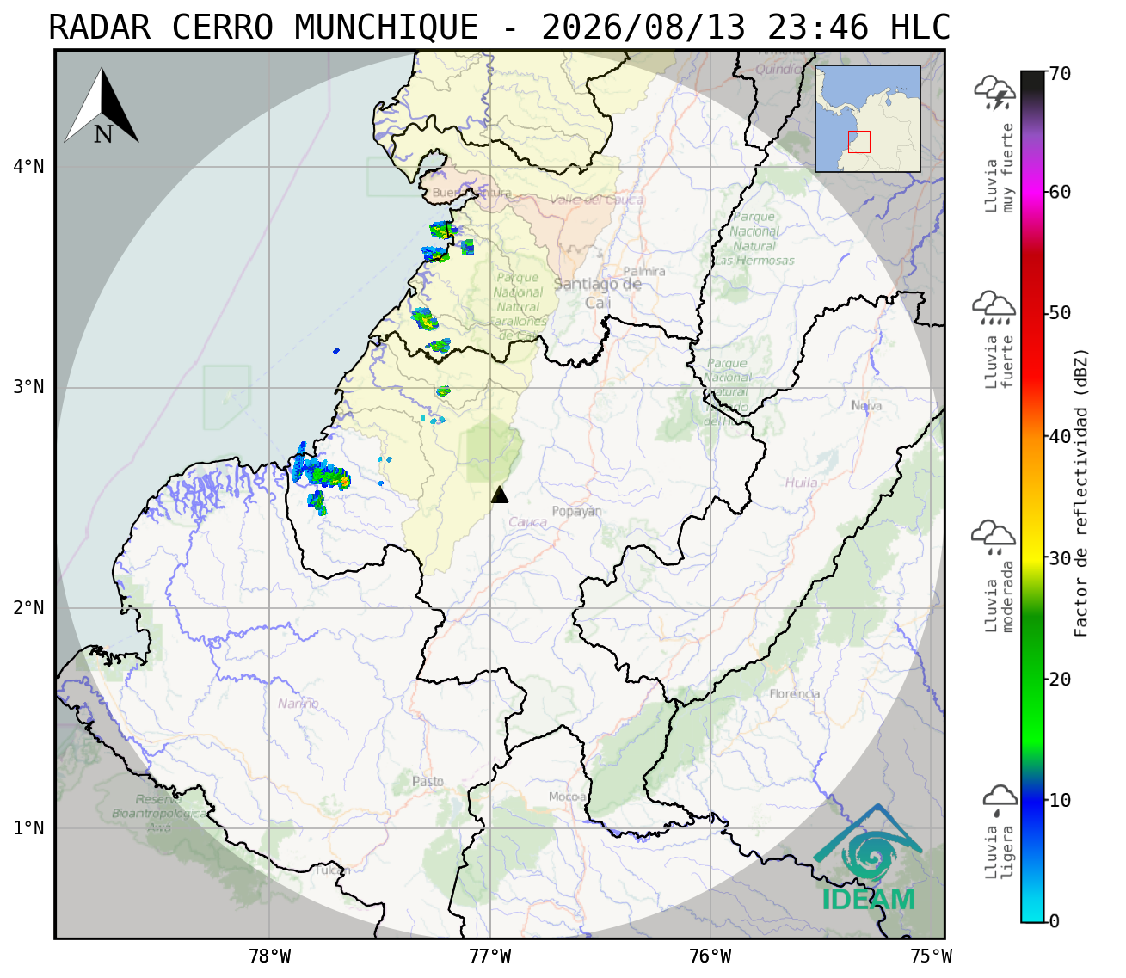Image resolution: width=1126 pixels, height=978 pixels.
Task: Click the radar title RADAR CERRO MUNCHIQUE
Action: click(x=263, y=28)
